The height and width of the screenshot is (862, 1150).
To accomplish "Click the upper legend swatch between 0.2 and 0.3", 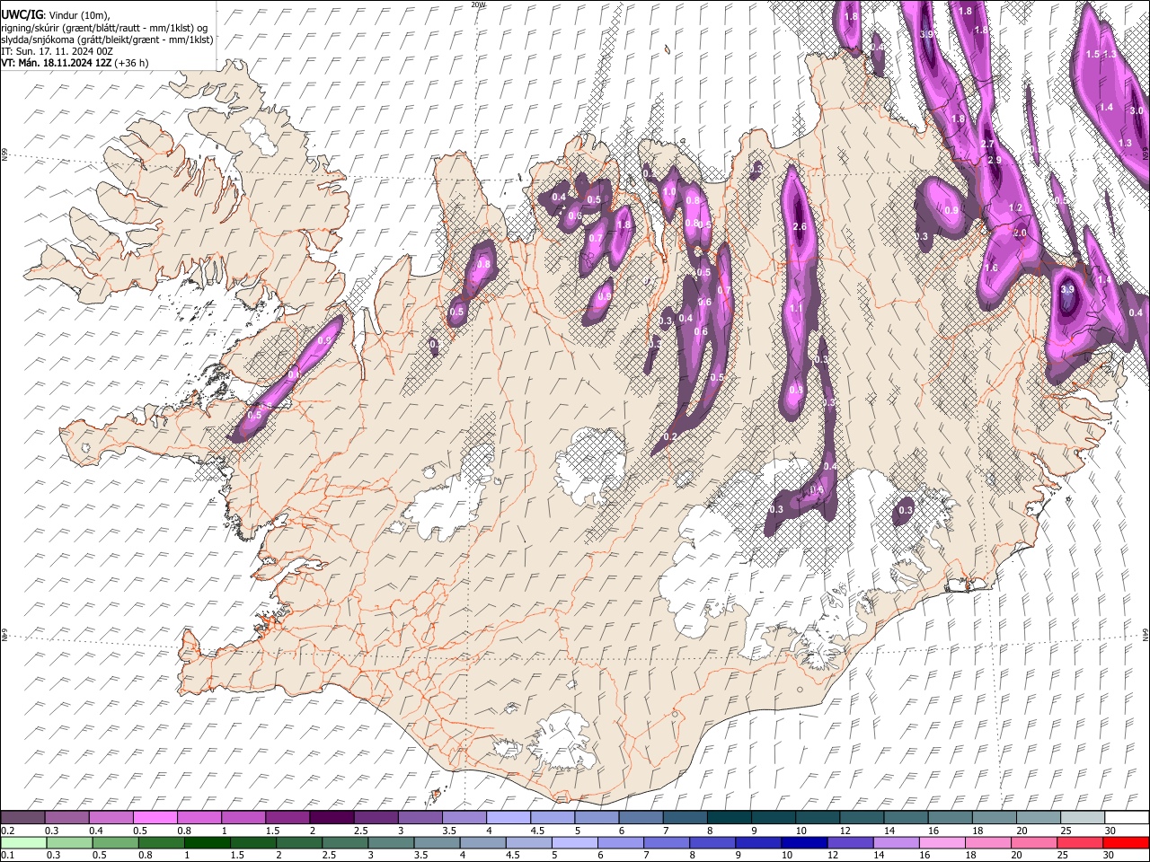I will tap(22, 817).
